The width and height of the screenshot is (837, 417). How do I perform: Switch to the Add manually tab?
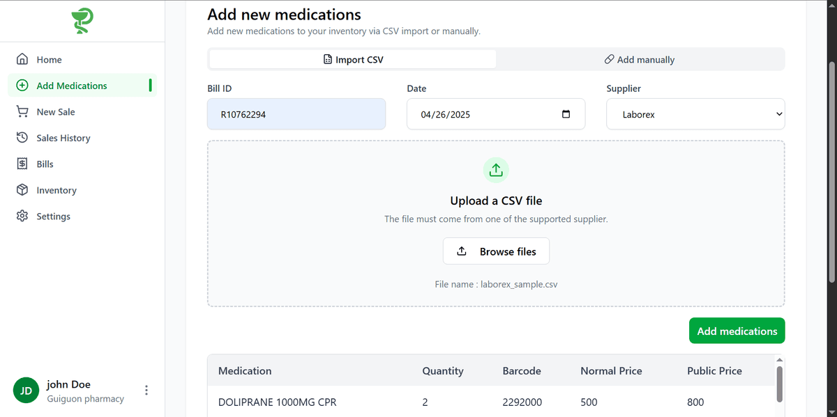(640, 60)
